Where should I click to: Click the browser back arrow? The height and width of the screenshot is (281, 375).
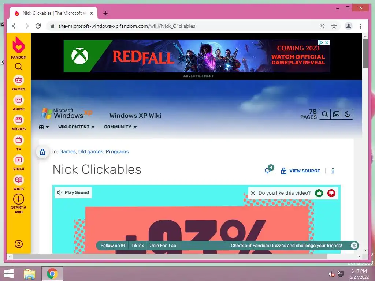(15, 26)
